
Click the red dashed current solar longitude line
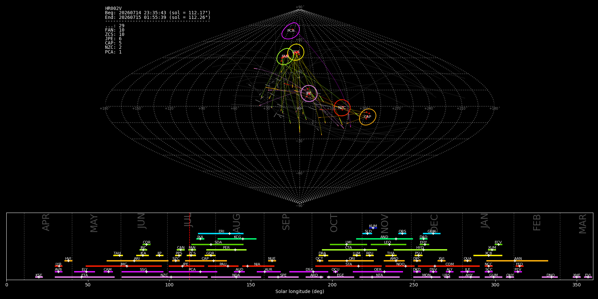189,246
